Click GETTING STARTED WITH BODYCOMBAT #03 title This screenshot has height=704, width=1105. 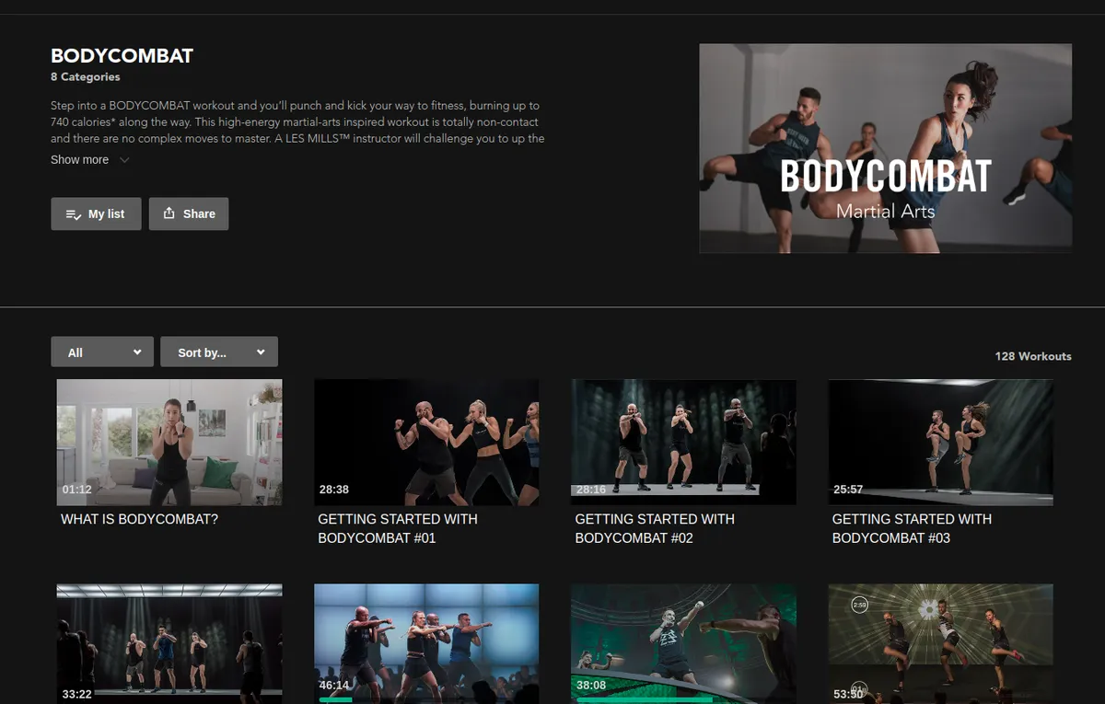coord(911,528)
